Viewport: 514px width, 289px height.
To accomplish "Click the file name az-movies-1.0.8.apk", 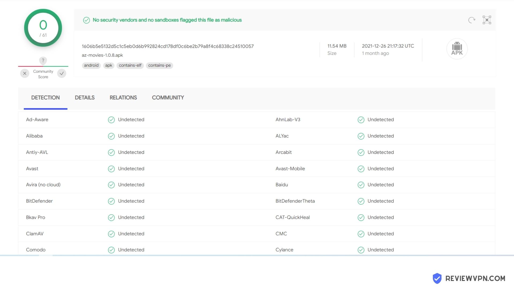I will coord(102,55).
